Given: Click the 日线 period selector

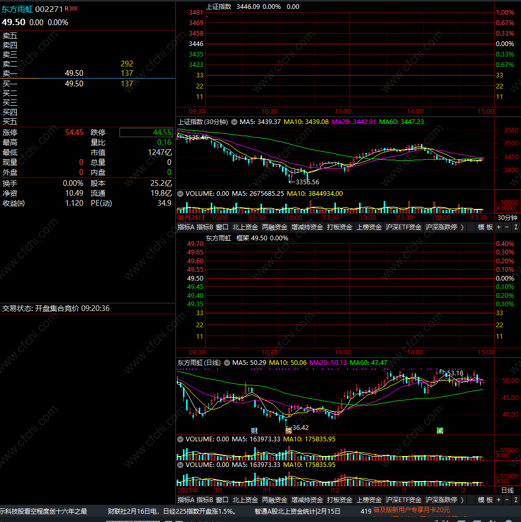Looking at the screenshot, I should (x=508, y=491).
